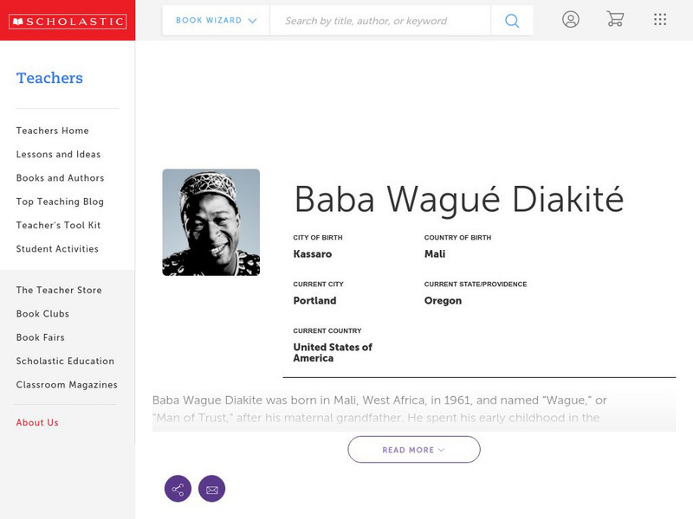Open Teachers Home menu item
This screenshot has width=693, height=519.
pyautogui.click(x=52, y=131)
